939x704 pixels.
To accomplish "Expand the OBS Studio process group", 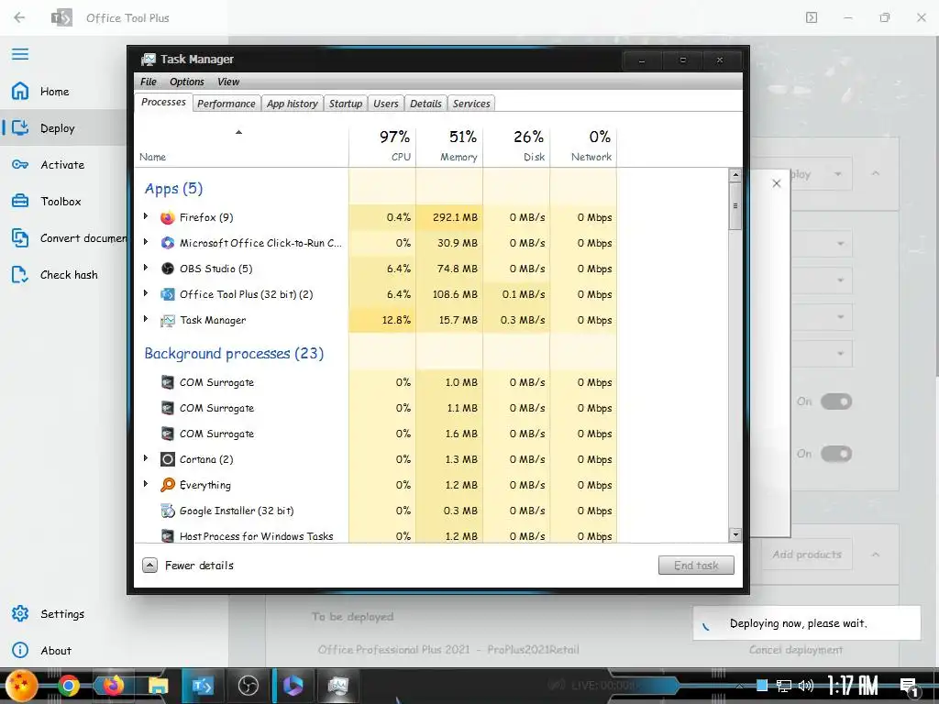I will (x=146, y=268).
